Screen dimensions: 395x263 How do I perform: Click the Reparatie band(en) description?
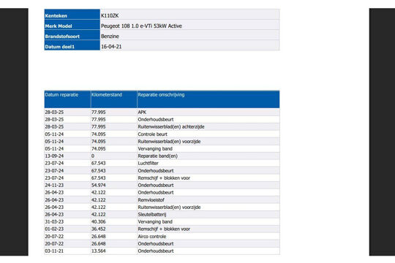tap(158, 156)
